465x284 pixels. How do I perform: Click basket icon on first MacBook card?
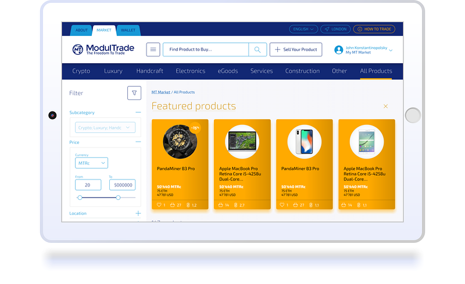pyautogui.click(x=221, y=205)
